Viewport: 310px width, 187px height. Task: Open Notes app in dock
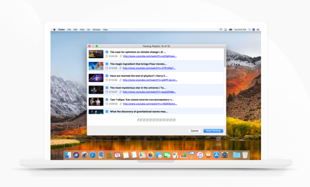tap(126, 155)
